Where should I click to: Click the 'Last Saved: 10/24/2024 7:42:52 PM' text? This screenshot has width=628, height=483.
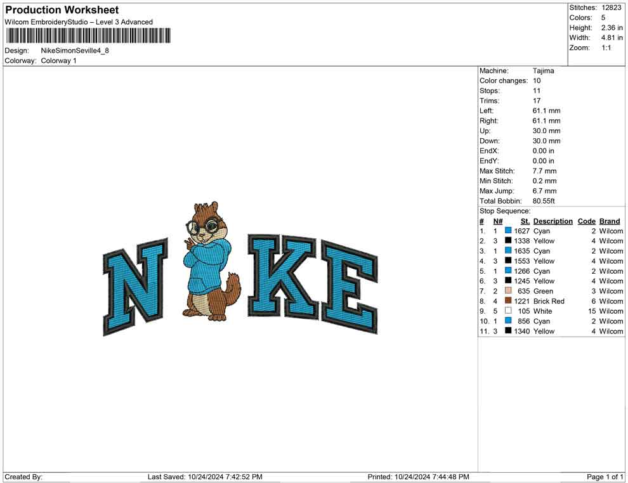tap(205, 477)
